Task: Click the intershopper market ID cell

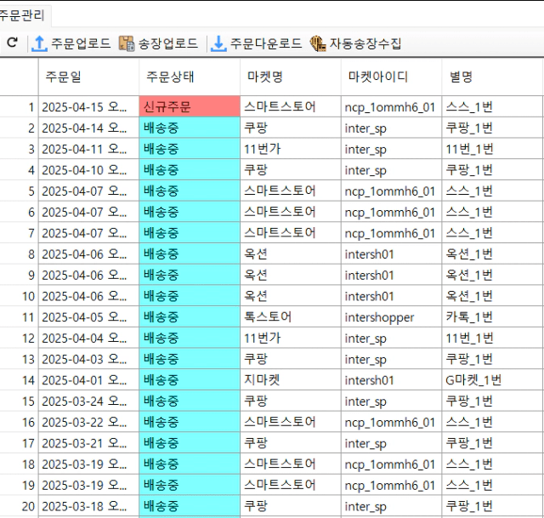Action: coord(391,316)
